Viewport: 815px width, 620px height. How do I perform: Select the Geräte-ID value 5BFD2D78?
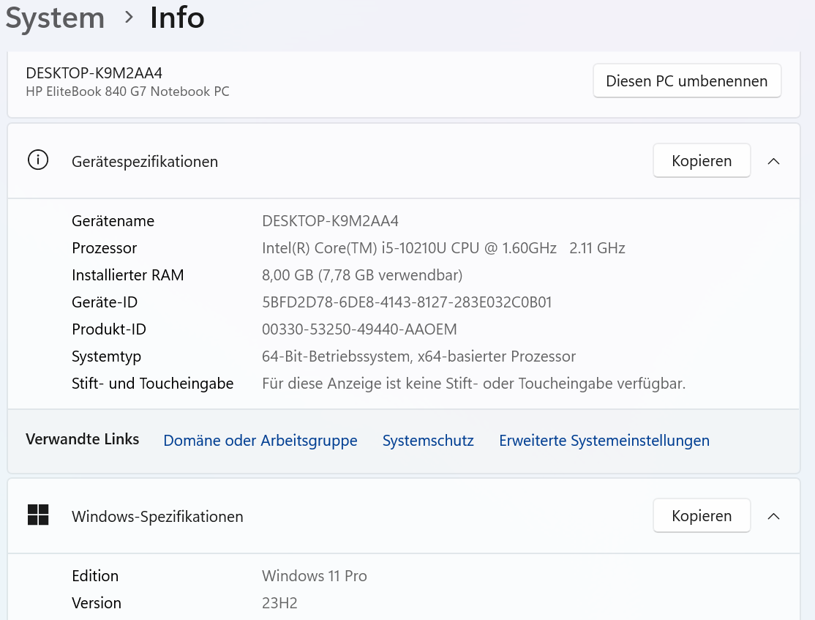coord(407,302)
